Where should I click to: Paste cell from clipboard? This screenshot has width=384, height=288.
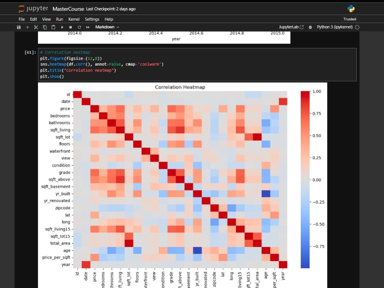coord(53,27)
